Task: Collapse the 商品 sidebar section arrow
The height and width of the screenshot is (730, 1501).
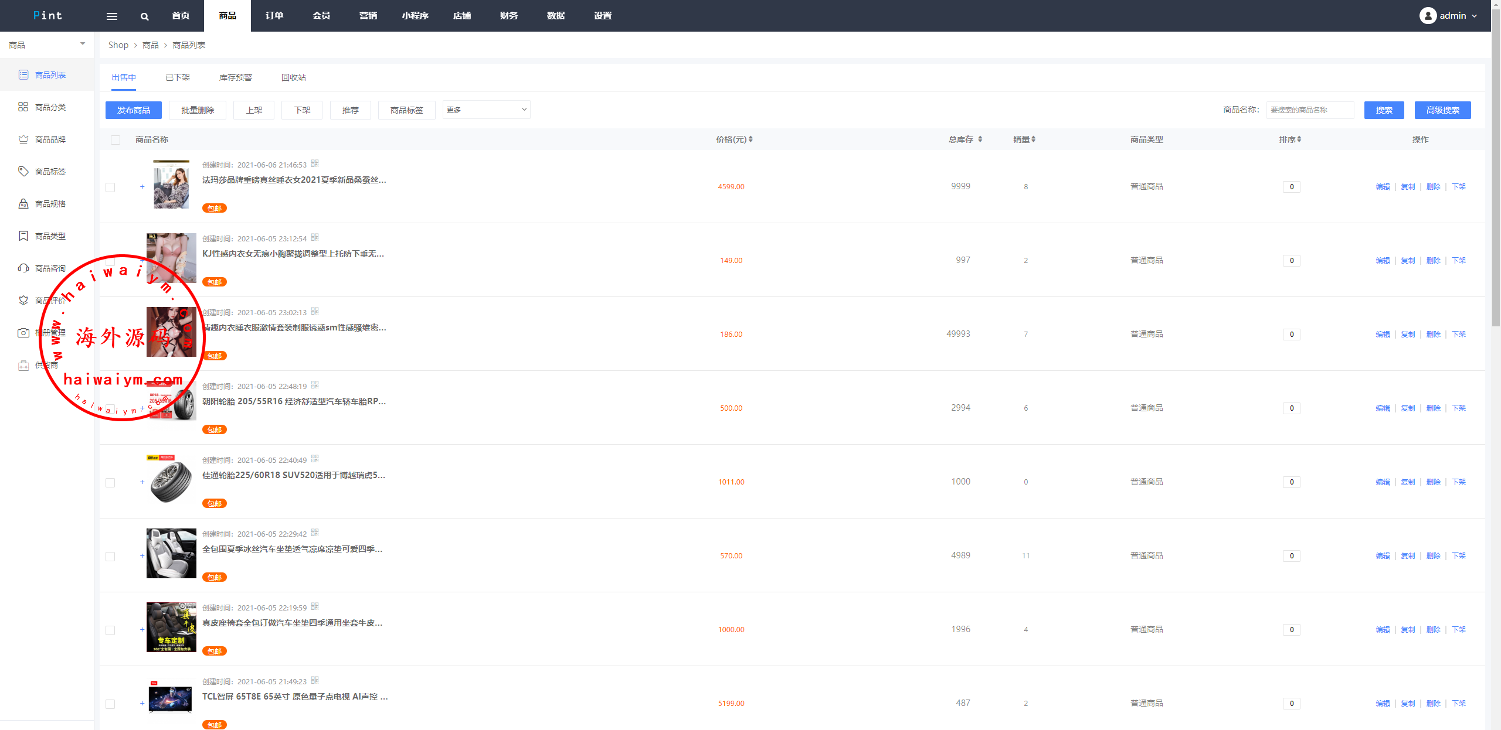Action: click(83, 44)
